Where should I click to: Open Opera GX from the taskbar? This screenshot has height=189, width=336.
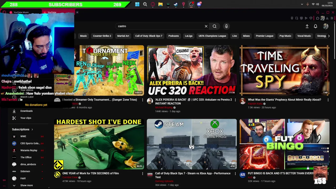153,4
